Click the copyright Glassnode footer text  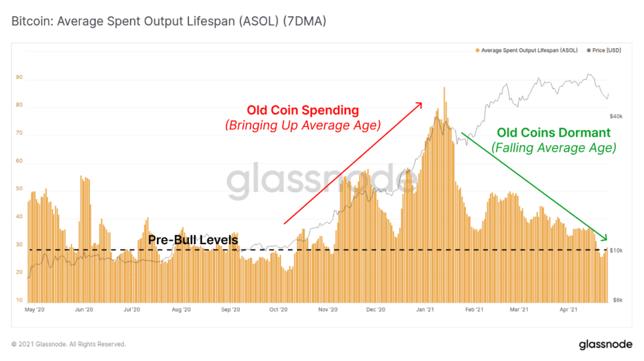coord(69,344)
